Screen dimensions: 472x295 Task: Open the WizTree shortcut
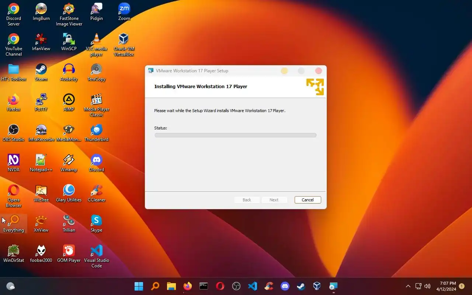(41, 193)
